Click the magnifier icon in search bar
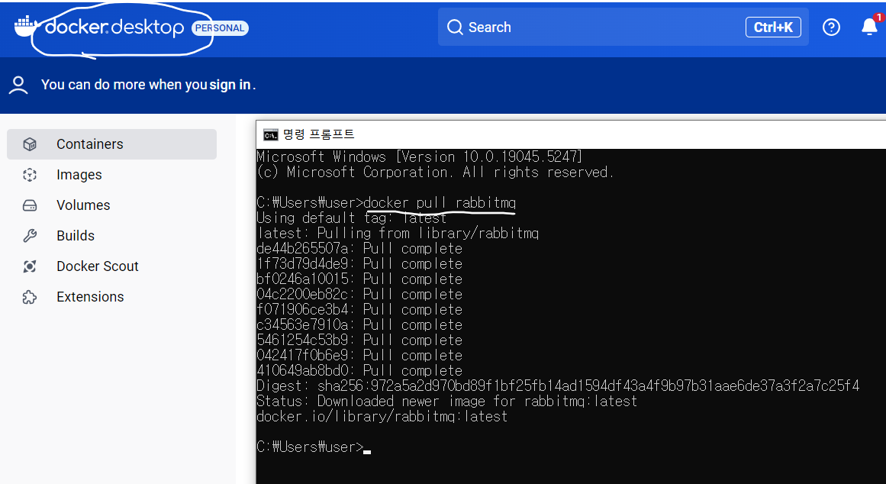 (455, 27)
